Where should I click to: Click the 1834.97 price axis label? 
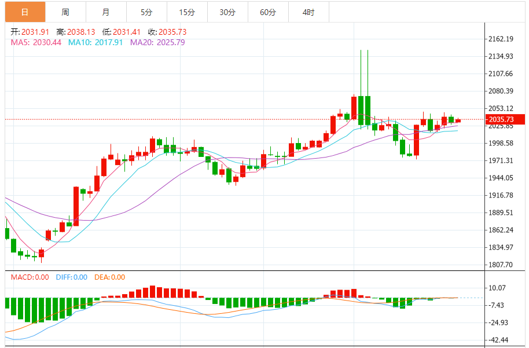(501, 247)
